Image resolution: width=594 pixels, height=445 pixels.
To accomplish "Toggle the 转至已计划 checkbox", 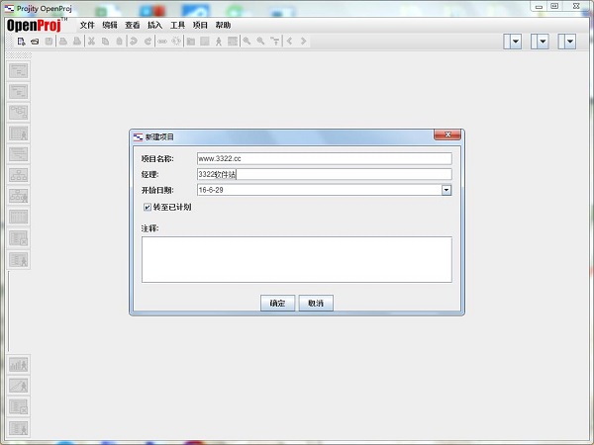I will pyautogui.click(x=148, y=207).
